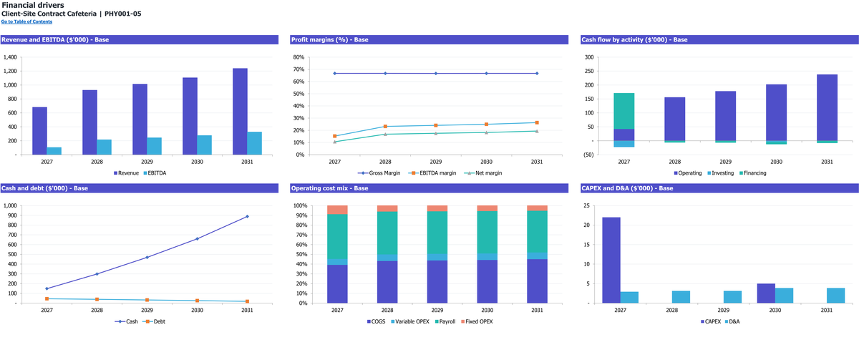Click the 2028 EBITDA bar in Revenue chart
This screenshot has height=360, width=859.
pyautogui.click(x=105, y=147)
